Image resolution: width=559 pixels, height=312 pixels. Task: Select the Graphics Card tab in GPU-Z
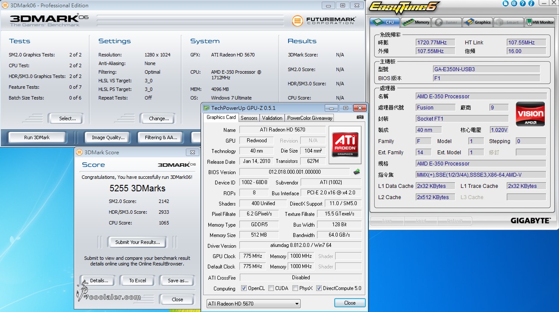pyautogui.click(x=221, y=117)
